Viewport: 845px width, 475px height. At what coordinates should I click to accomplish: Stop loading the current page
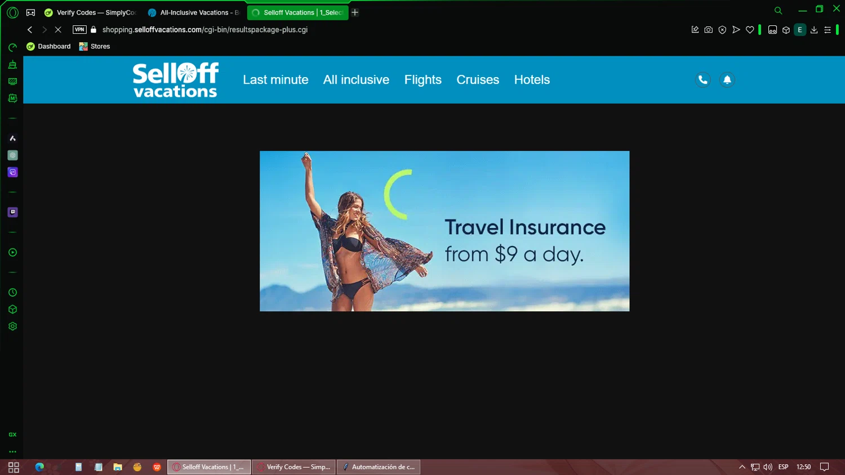pos(58,30)
